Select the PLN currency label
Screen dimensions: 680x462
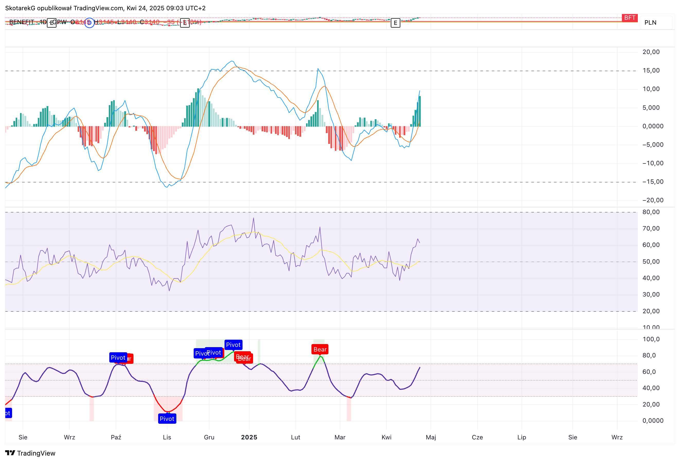click(650, 23)
